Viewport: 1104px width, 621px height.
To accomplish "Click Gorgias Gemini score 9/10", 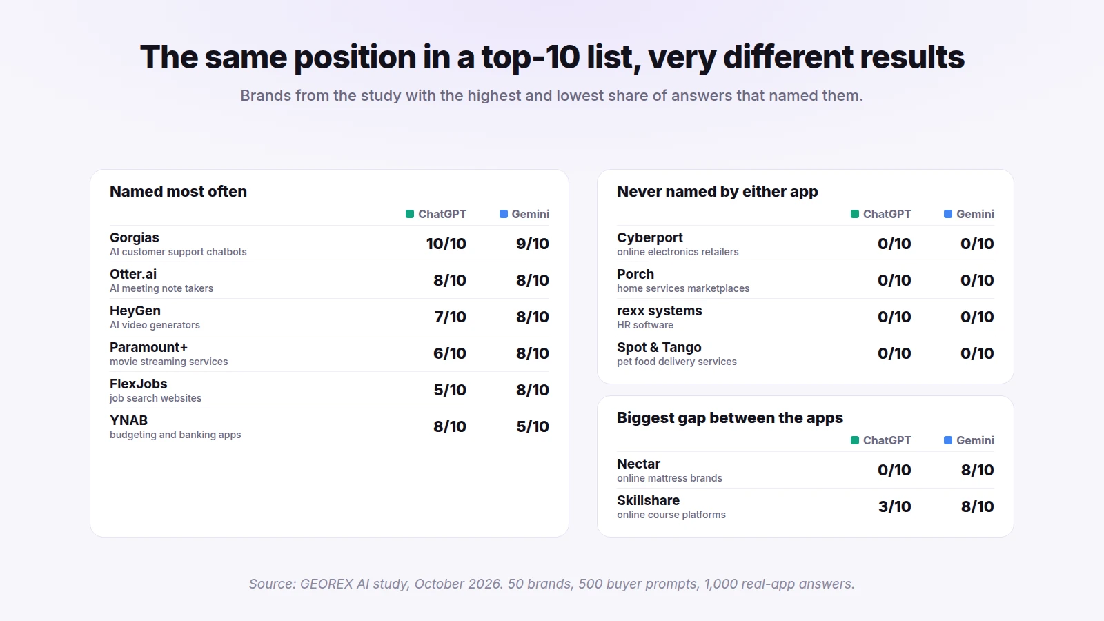I will coord(533,244).
